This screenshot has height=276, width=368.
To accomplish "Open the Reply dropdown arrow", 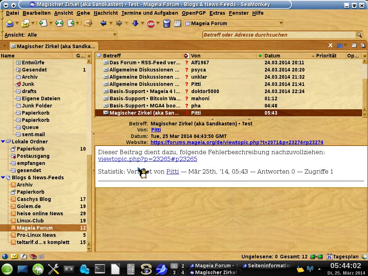I will pos(51,23).
